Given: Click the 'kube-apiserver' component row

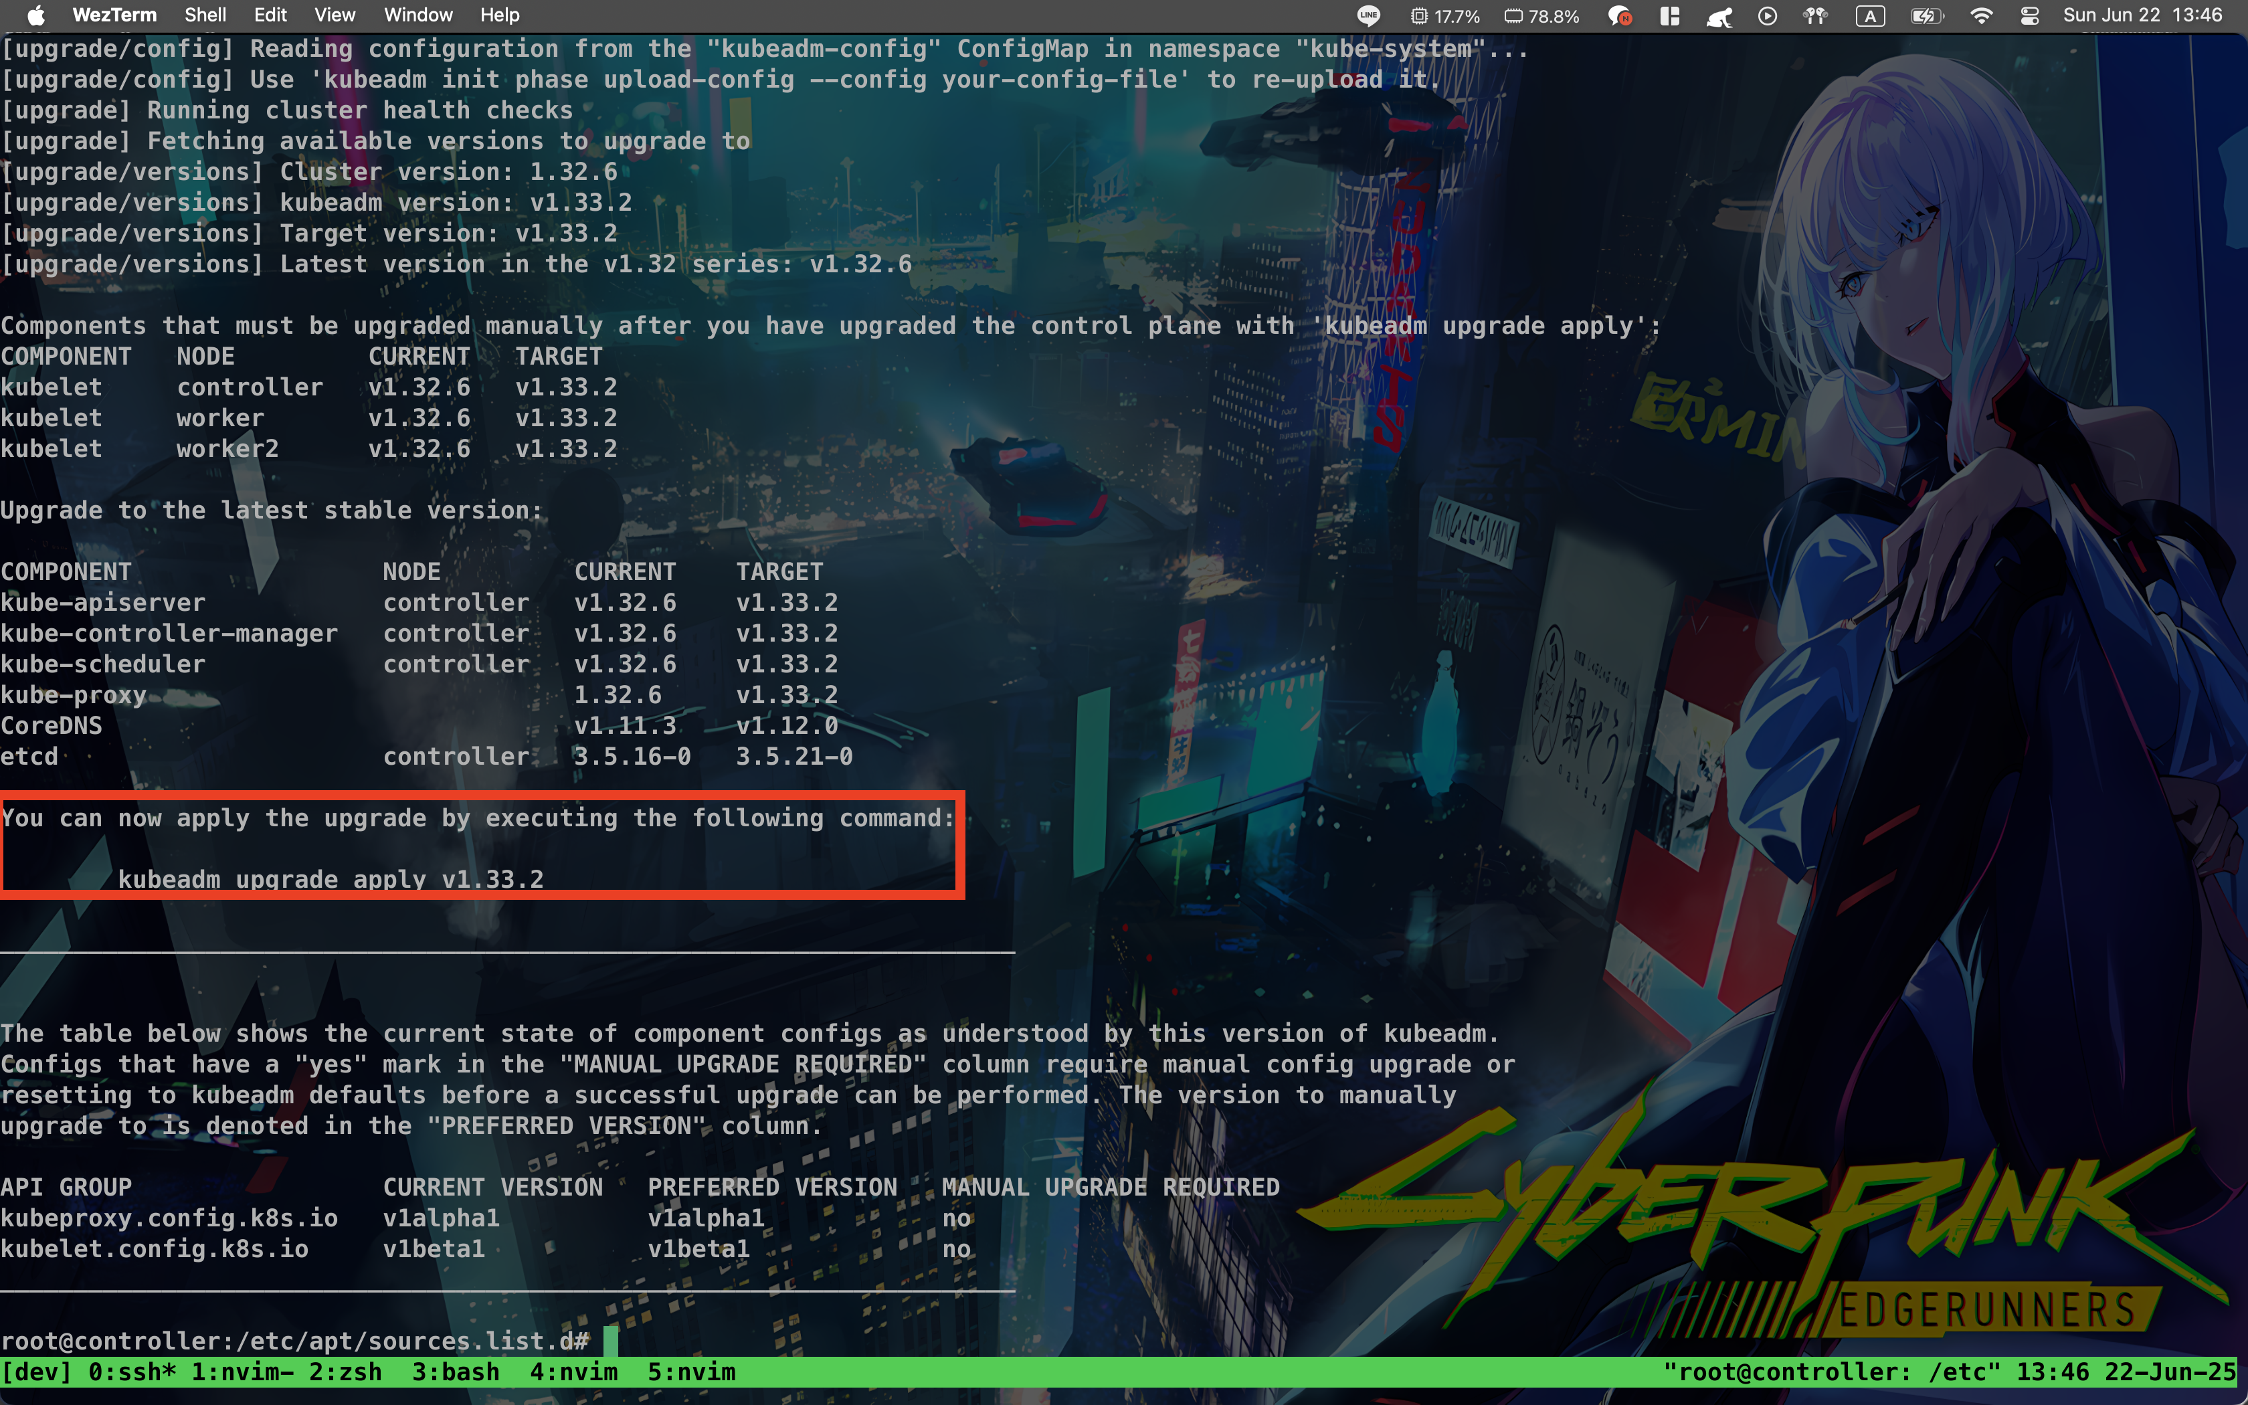Looking at the screenshot, I should pos(419,602).
